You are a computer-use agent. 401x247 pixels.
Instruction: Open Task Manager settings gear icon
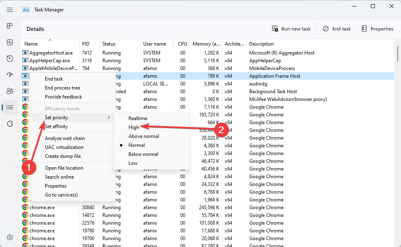coord(10,237)
